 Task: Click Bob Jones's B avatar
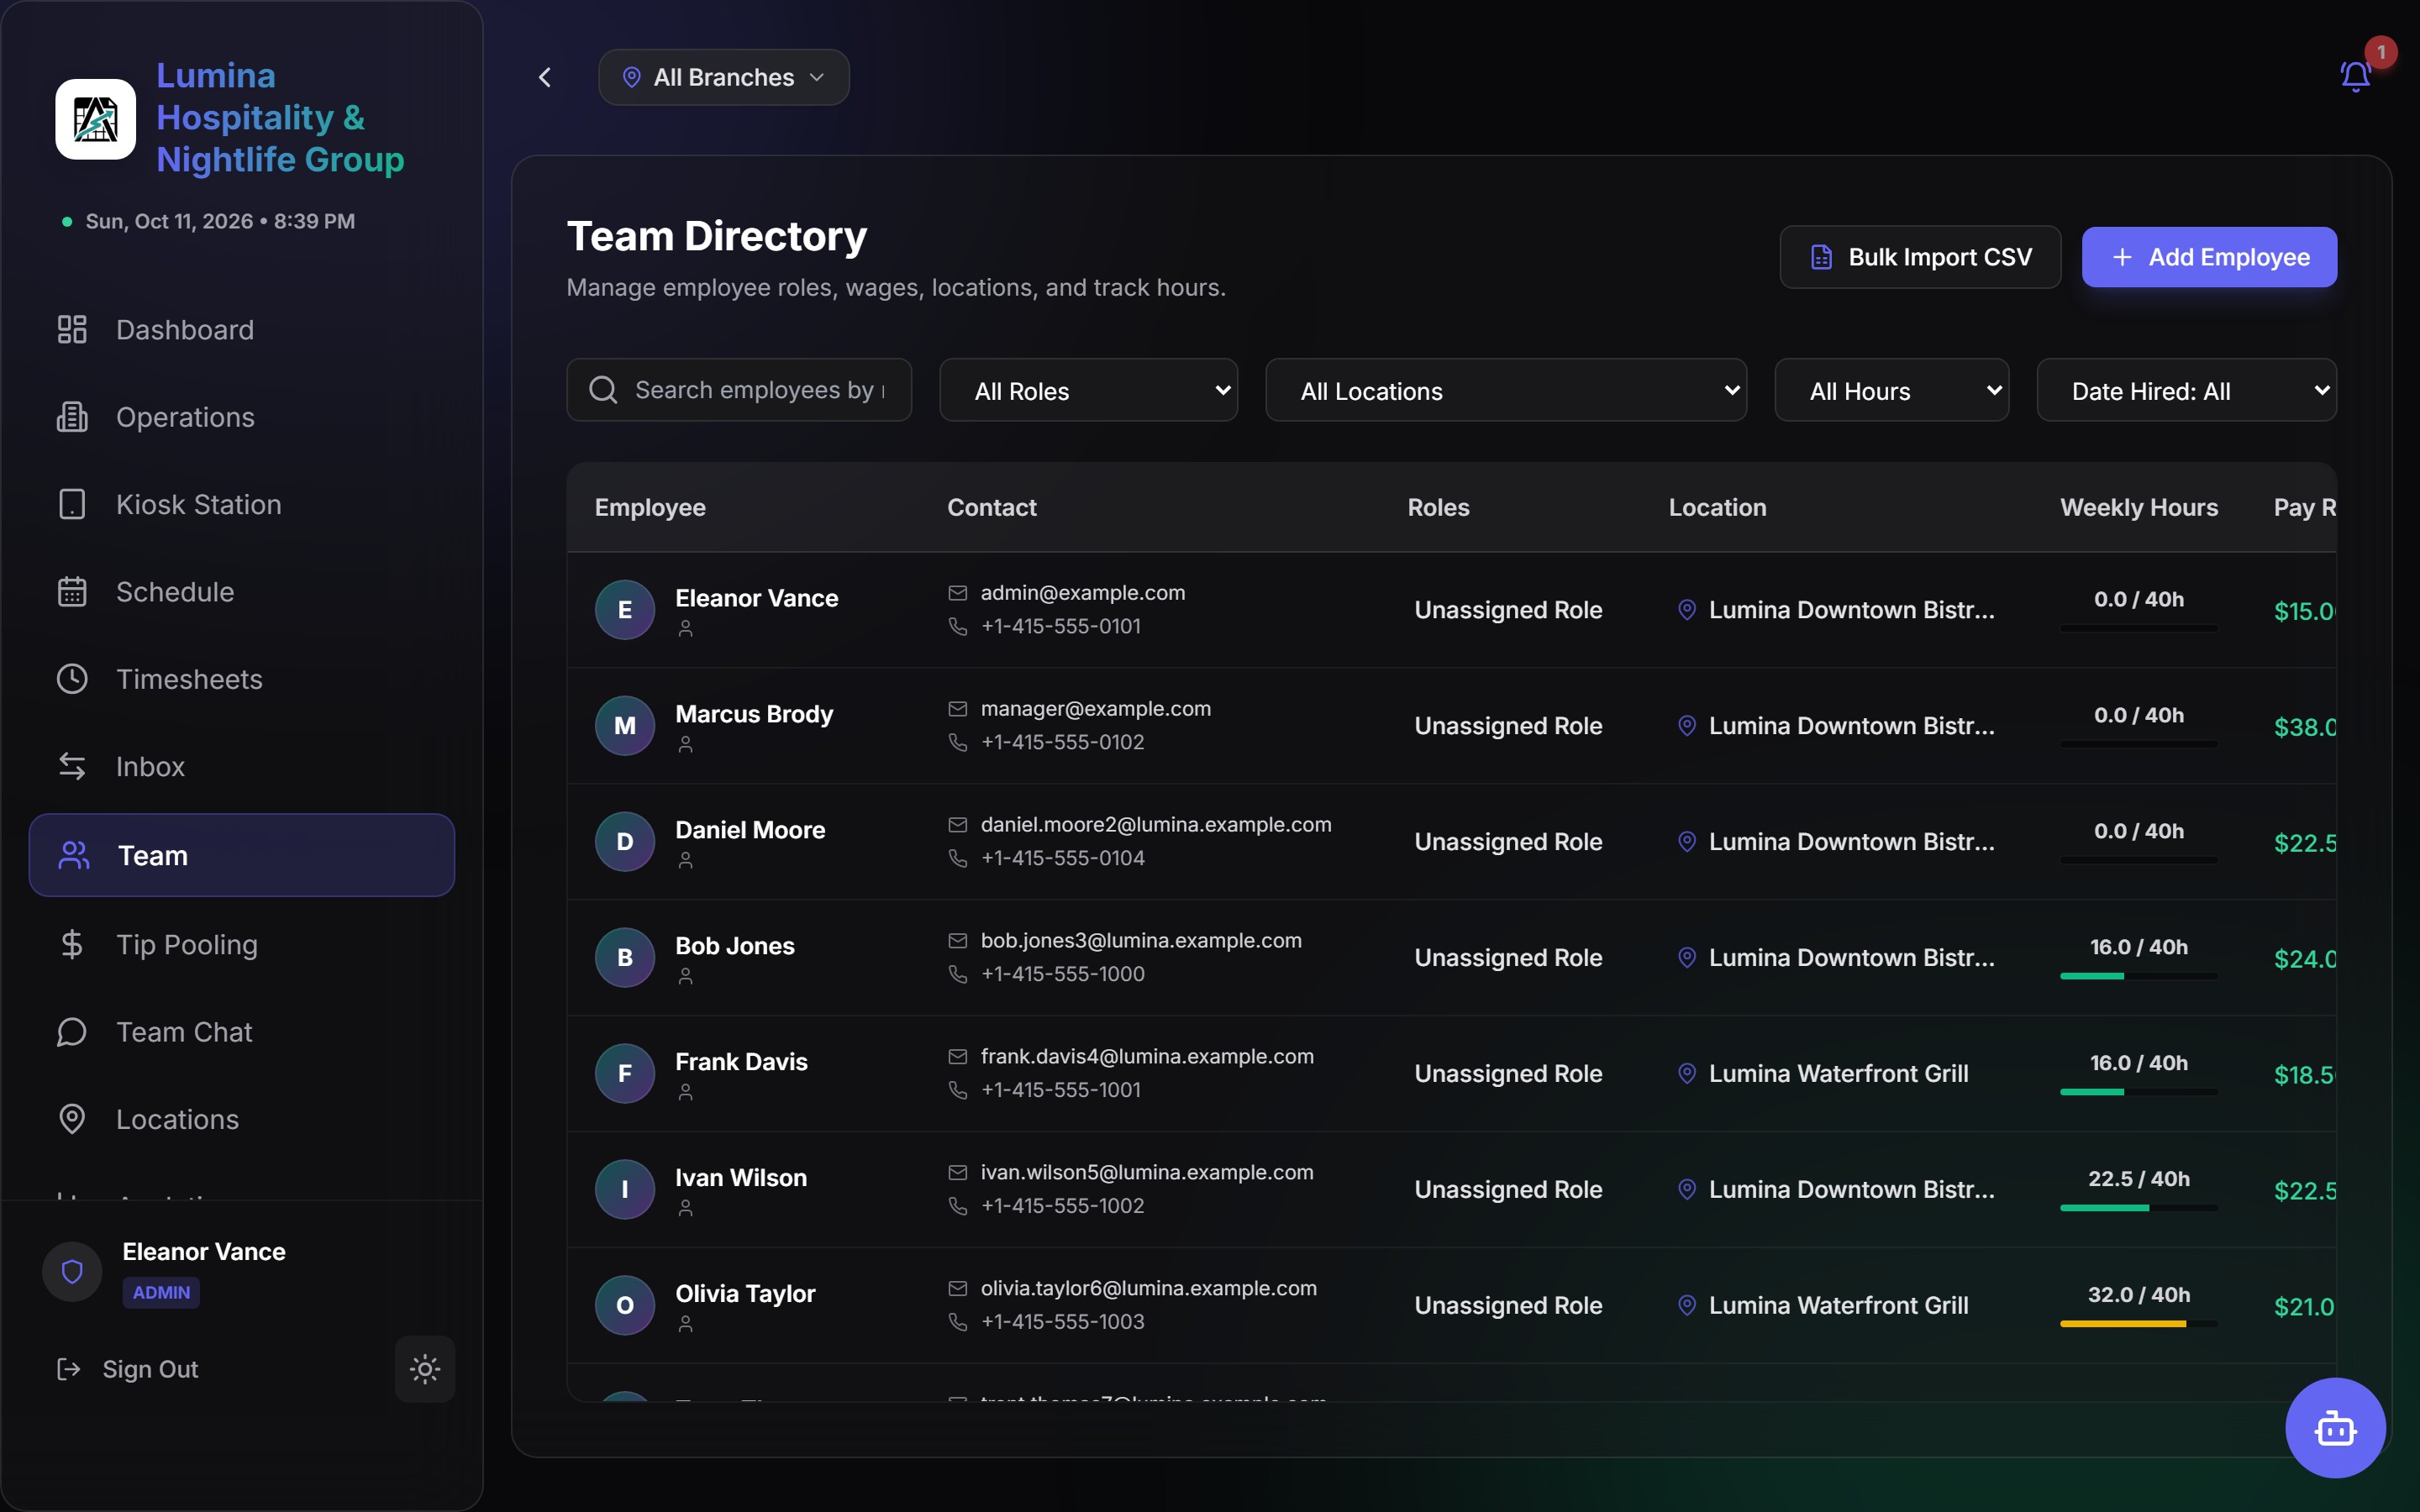(x=625, y=958)
